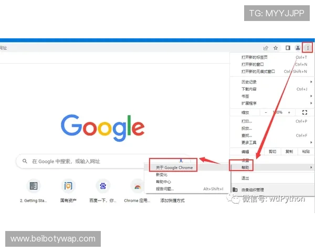
Task: Open the 国有资产 shortcut icon
Action: [68, 186]
